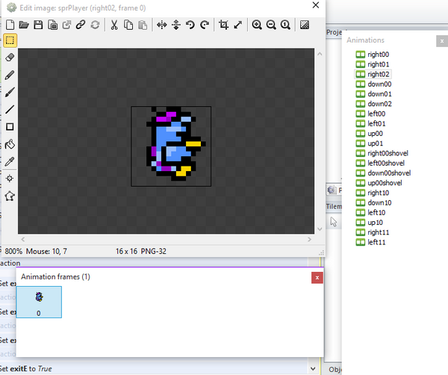
Task: Activate the Fill bucket tool
Action: (x=10, y=143)
